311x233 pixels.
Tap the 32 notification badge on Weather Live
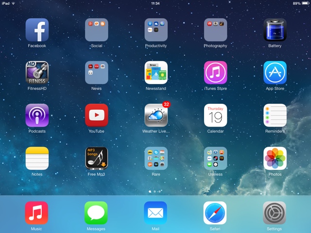[x=166, y=104]
